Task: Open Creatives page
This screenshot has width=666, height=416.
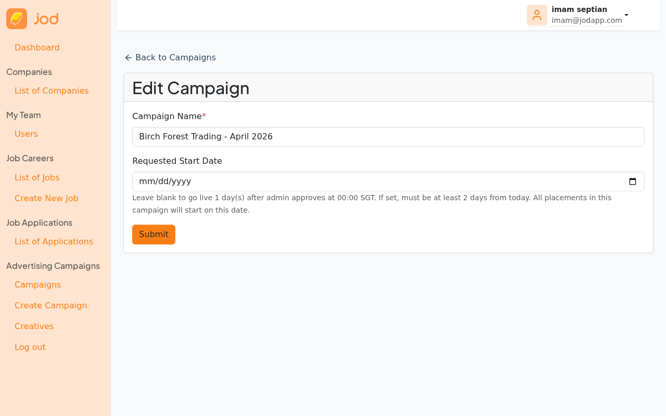Action: (x=34, y=327)
